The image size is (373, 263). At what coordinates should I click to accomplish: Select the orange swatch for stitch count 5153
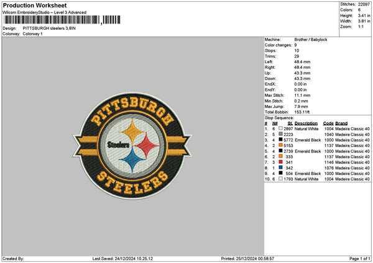(281, 145)
